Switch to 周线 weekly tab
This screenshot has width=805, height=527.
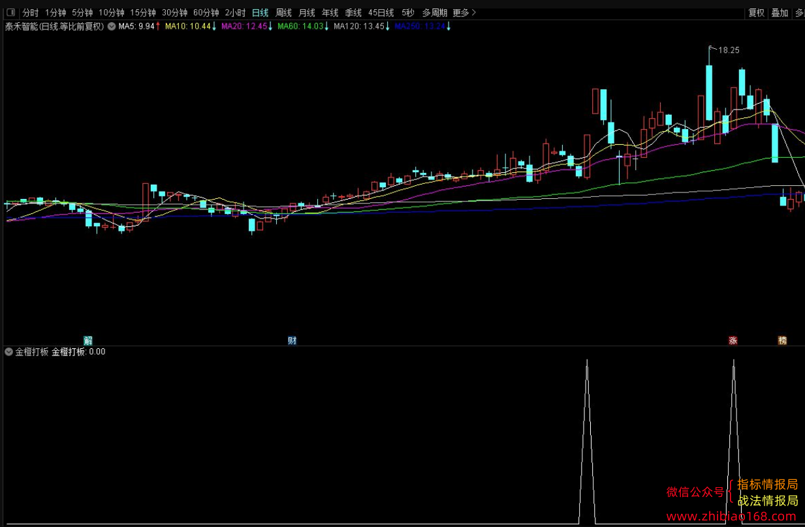pyautogui.click(x=283, y=12)
